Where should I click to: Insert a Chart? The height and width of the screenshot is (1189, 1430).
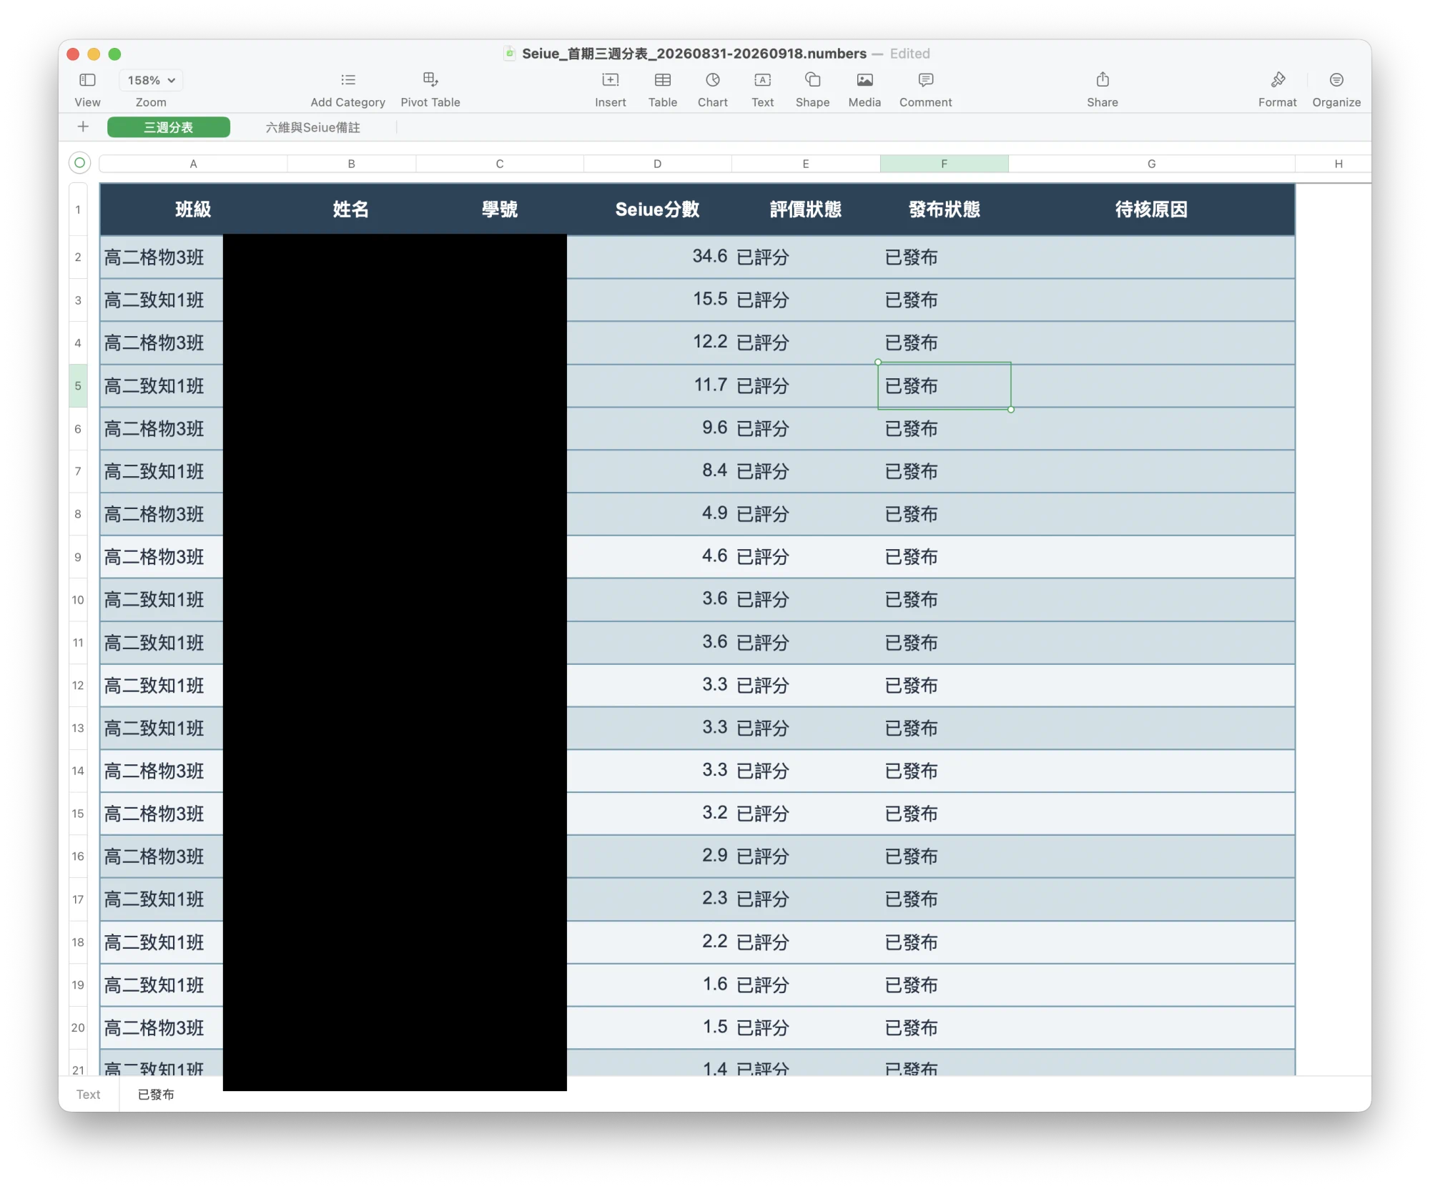(713, 79)
